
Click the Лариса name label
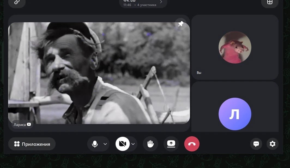point(20,125)
